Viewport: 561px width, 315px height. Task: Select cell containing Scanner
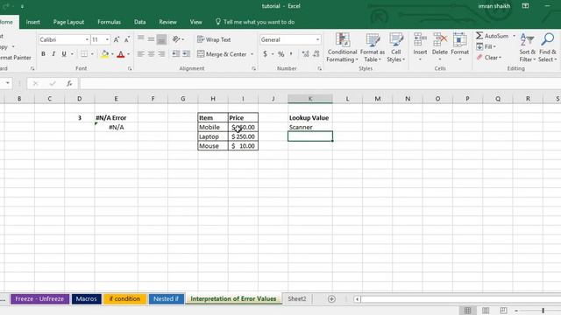point(309,127)
